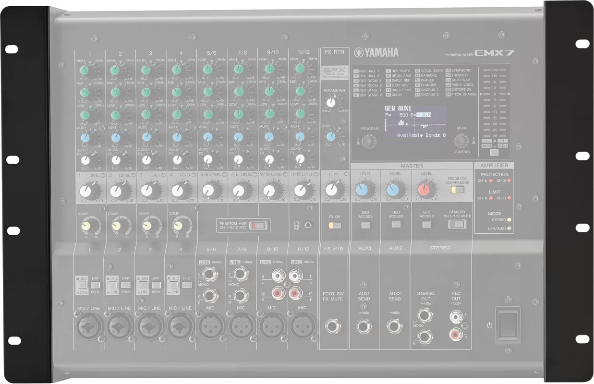Click the '24 PITCH CHANGE' effect label
This screenshot has height=384, width=594.
point(461,95)
